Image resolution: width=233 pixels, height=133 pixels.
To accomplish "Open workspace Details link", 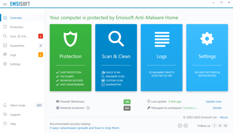I will pyautogui.click(x=217, y=108).
